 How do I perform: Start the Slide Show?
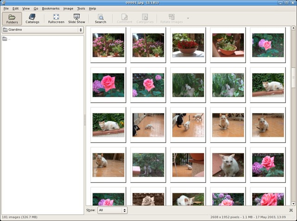[x=77, y=19]
